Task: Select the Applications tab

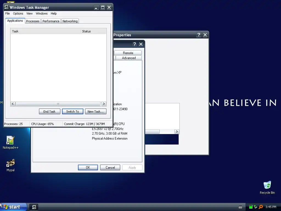Action: coord(15,21)
